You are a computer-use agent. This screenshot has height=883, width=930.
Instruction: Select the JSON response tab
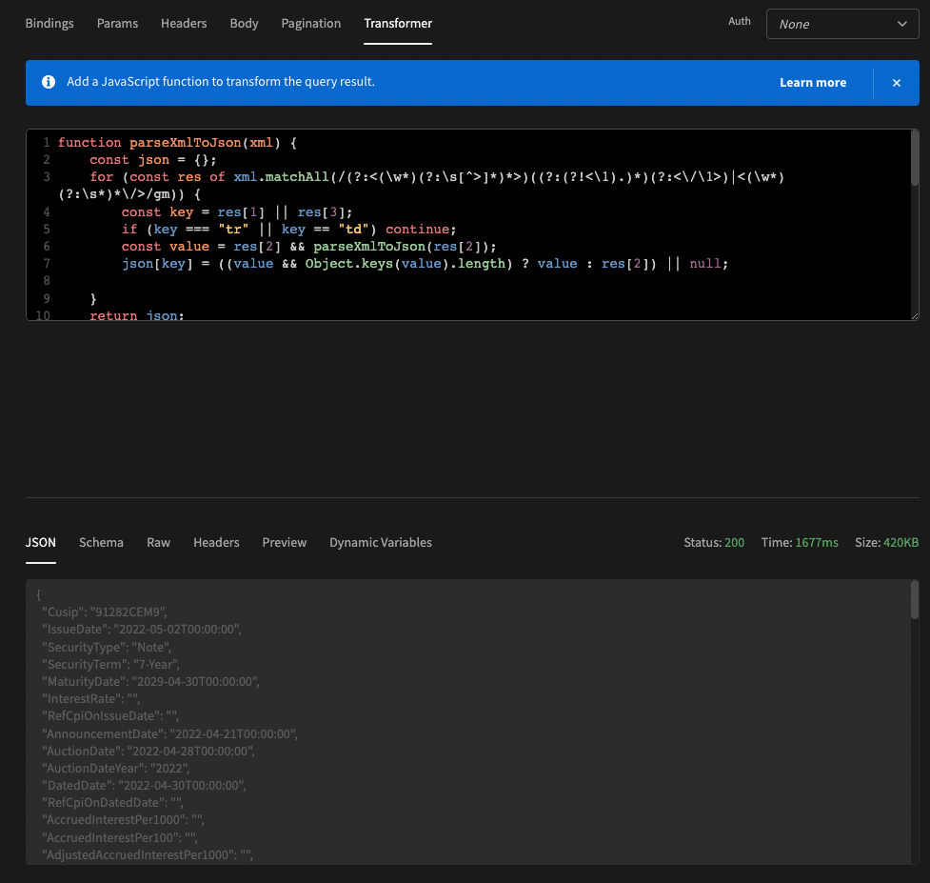click(x=40, y=542)
